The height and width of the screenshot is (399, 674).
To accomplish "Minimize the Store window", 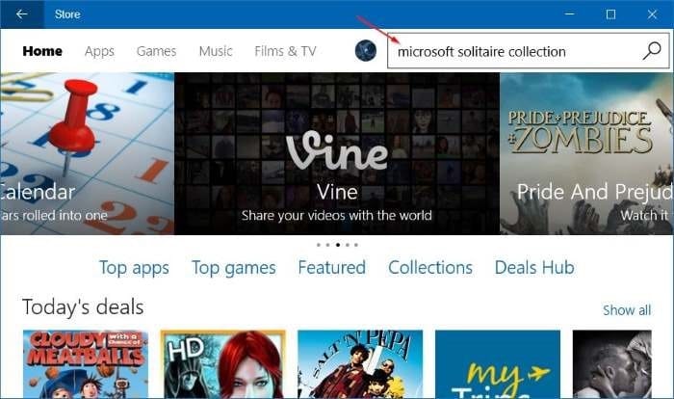I will (570, 14).
